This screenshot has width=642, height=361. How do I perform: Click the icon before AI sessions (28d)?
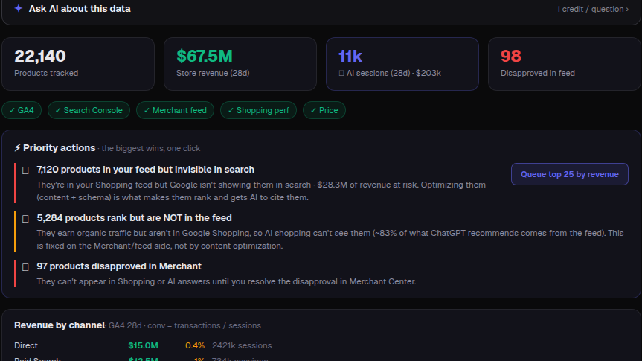point(341,74)
